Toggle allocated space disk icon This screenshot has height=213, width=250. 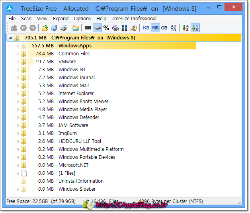[97, 28]
